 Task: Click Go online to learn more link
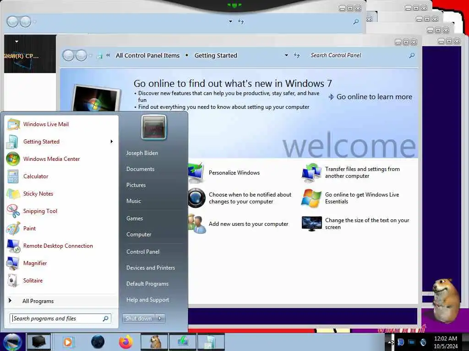pos(371,97)
